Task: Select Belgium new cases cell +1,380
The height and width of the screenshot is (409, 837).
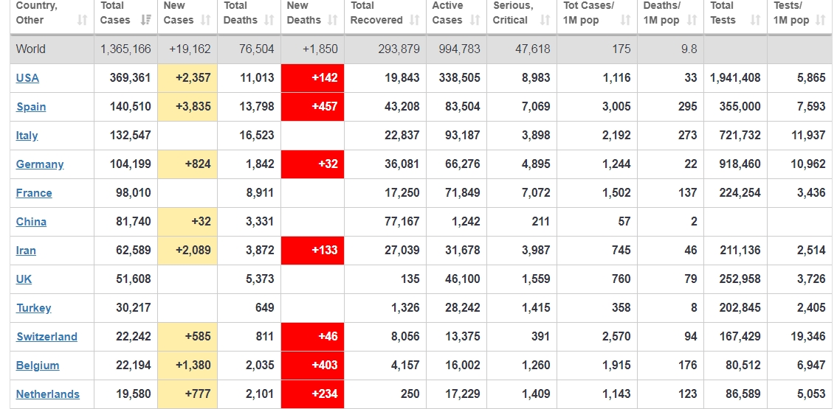Action: [x=187, y=366]
